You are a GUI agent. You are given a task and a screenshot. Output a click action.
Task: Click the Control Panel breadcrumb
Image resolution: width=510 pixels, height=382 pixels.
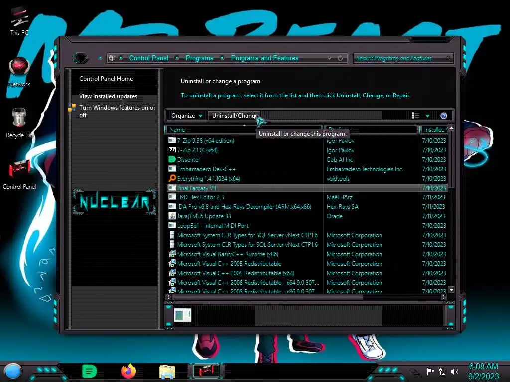148,58
